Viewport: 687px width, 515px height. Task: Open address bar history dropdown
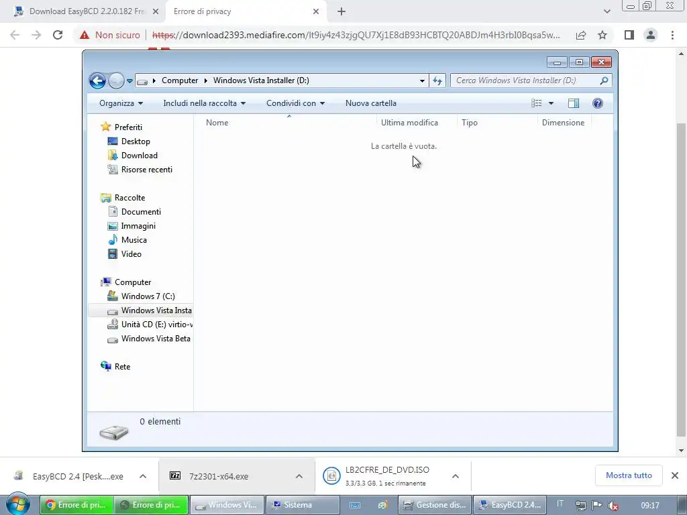pos(422,80)
